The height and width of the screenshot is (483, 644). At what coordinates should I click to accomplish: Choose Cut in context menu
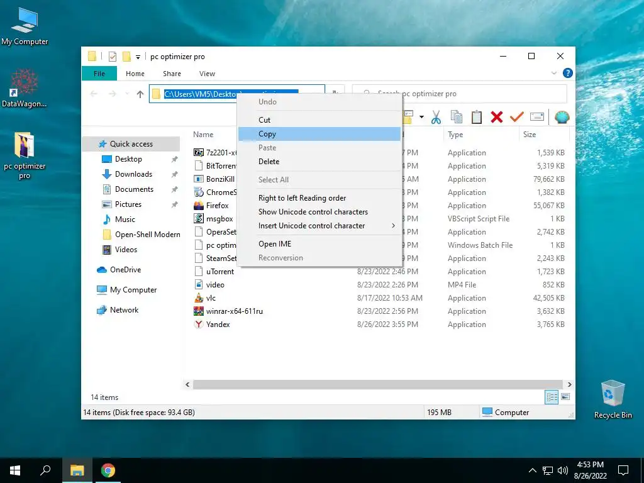[x=319, y=120]
